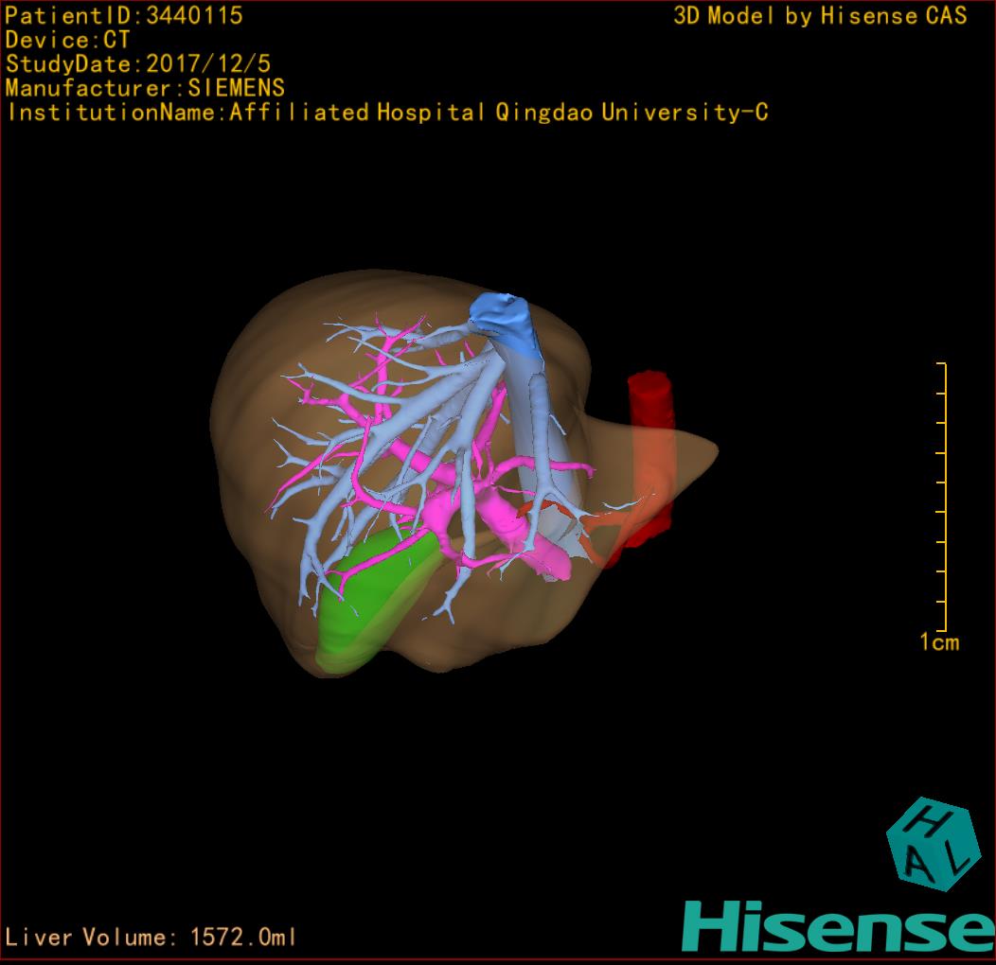Screen dimensions: 996x965
Task: Click the HAL orientation cube
Action: coord(932,844)
